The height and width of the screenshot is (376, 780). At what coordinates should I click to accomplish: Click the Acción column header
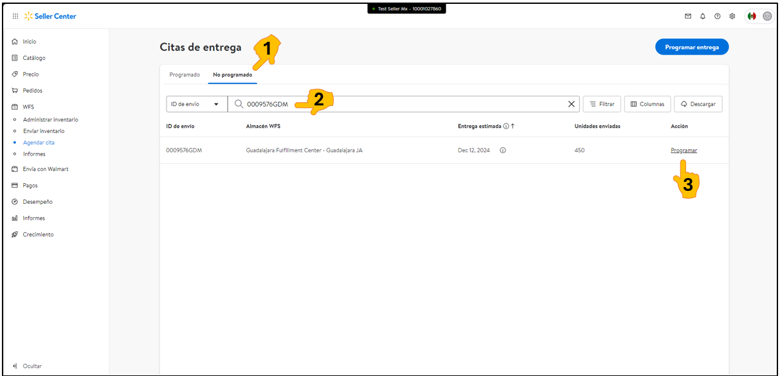[679, 126]
